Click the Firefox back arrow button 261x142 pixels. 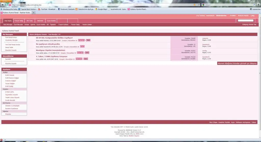coord(2,5)
